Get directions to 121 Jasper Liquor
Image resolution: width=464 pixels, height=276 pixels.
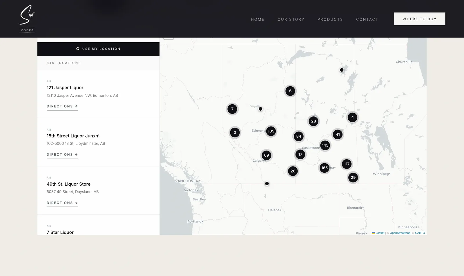click(x=62, y=107)
